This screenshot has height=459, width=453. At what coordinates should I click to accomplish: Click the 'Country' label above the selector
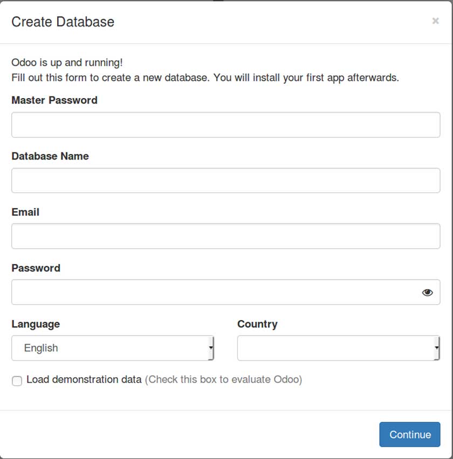click(257, 324)
